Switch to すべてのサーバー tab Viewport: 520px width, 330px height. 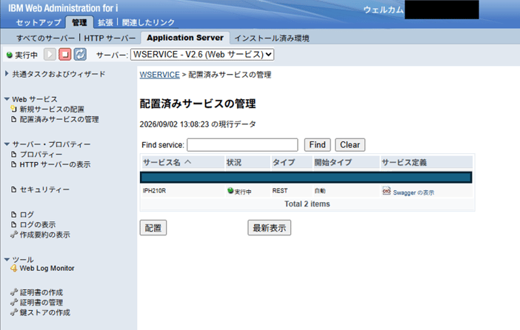[46, 38]
